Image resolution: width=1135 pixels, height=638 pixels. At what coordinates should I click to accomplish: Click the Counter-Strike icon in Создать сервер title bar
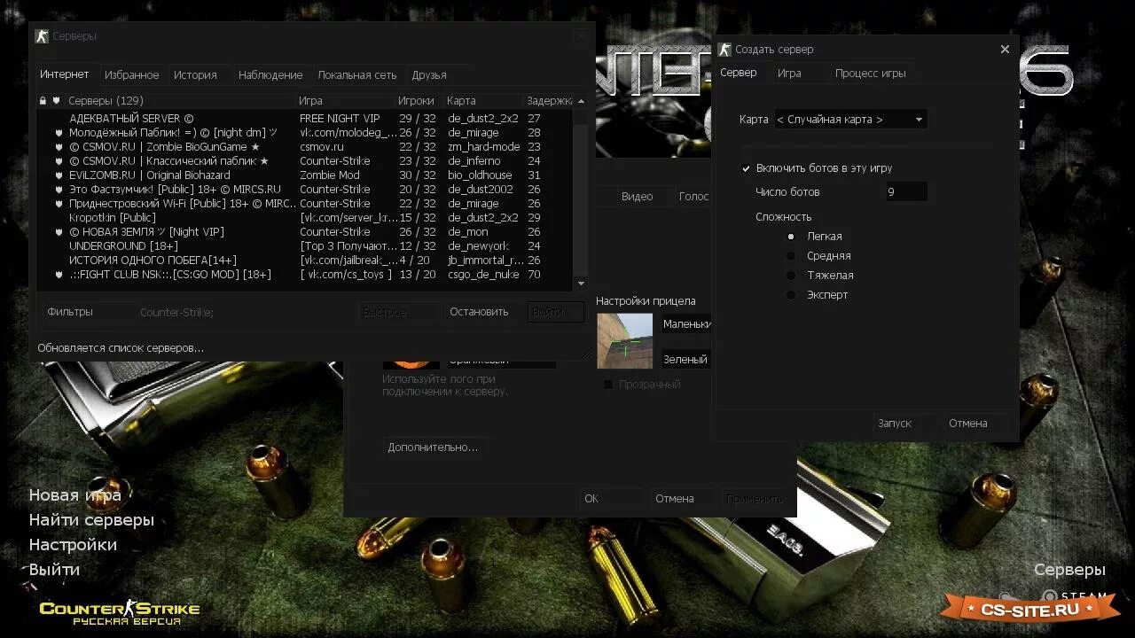[725, 50]
